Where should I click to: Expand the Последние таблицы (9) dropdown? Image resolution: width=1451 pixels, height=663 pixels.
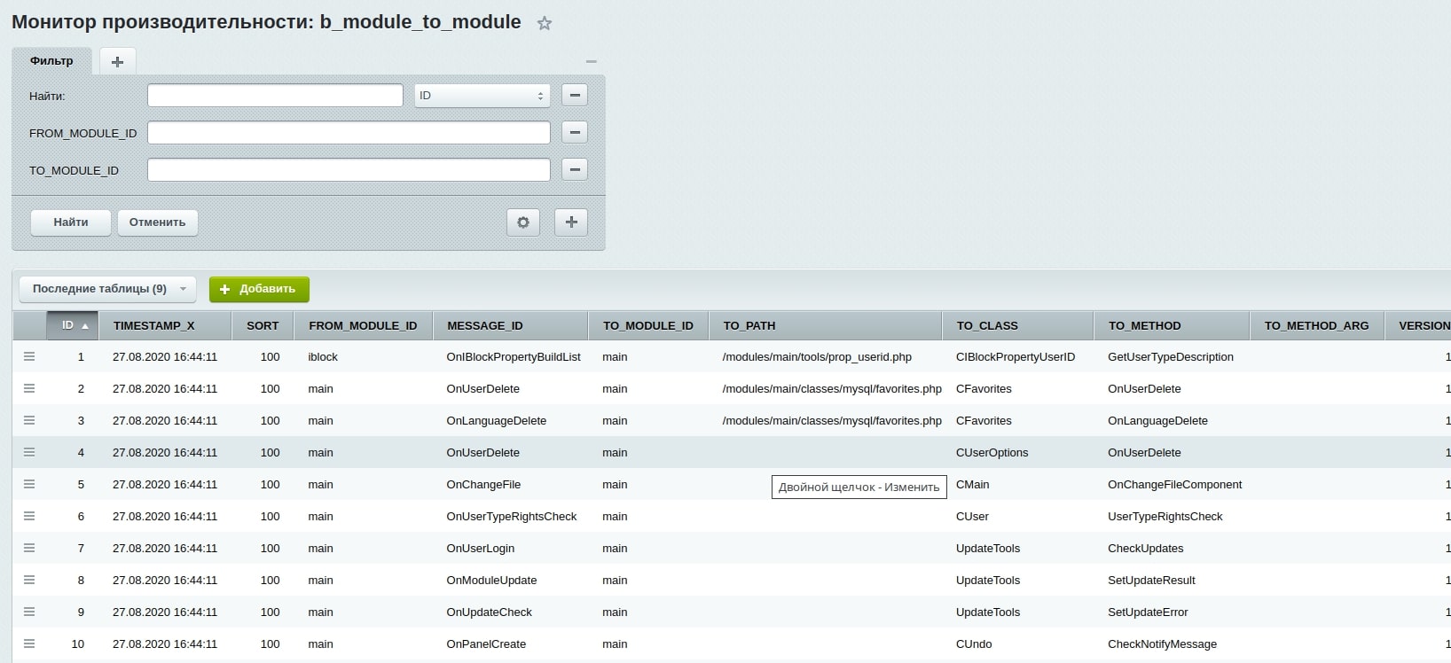coord(108,289)
